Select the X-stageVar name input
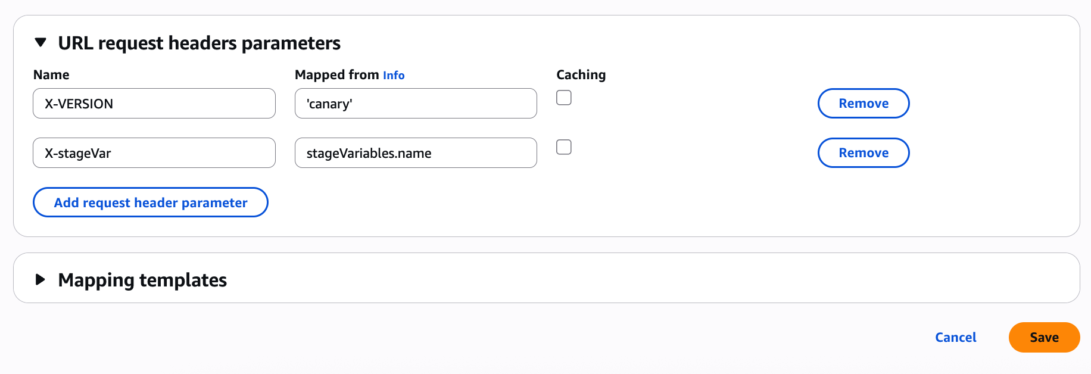1091x374 pixels. pyautogui.click(x=154, y=153)
